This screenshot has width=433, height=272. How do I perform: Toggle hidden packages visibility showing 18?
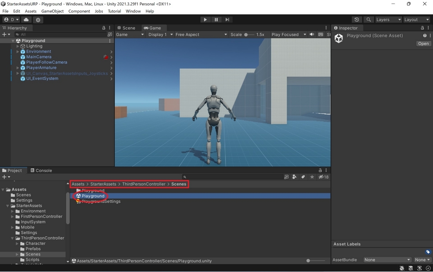[322, 177]
